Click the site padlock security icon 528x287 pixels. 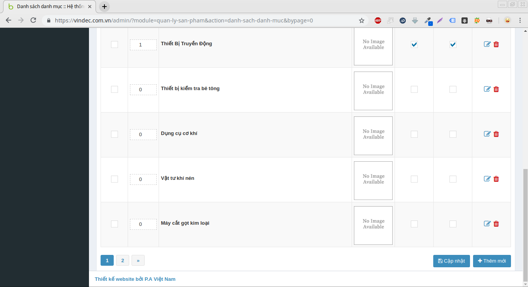[x=49, y=20]
